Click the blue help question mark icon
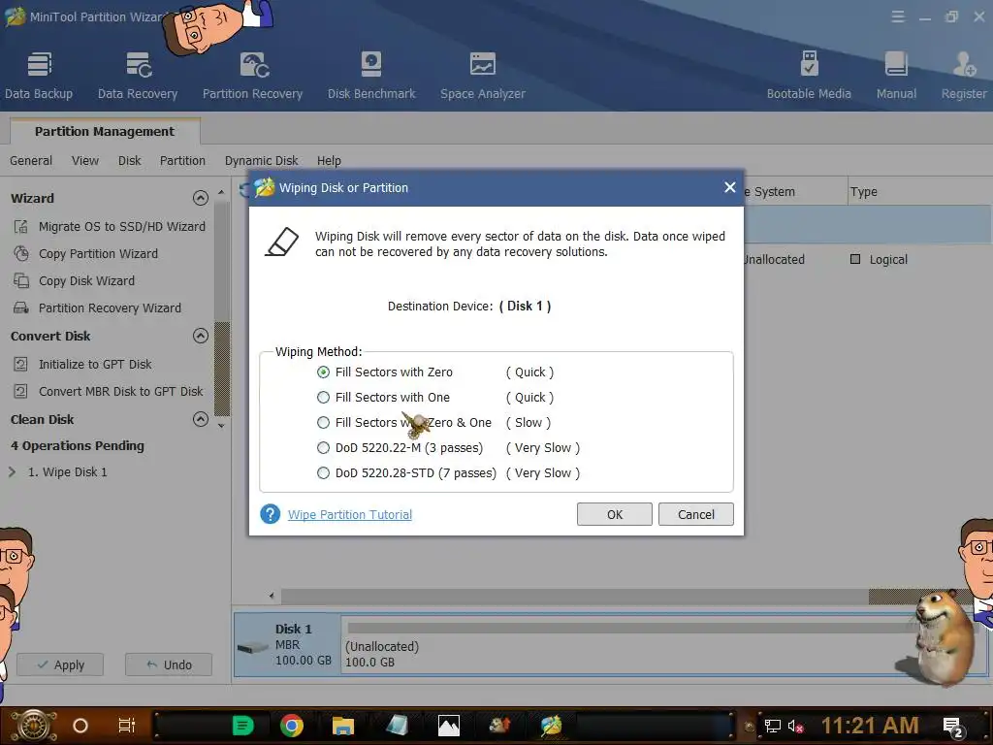993x745 pixels. point(271,514)
